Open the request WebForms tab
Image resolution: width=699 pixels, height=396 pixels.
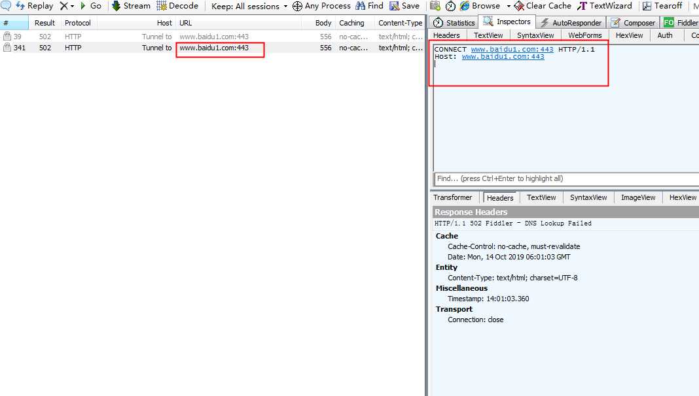click(584, 35)
